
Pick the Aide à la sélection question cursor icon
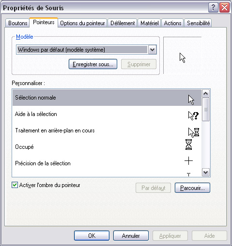click(193, 116)
